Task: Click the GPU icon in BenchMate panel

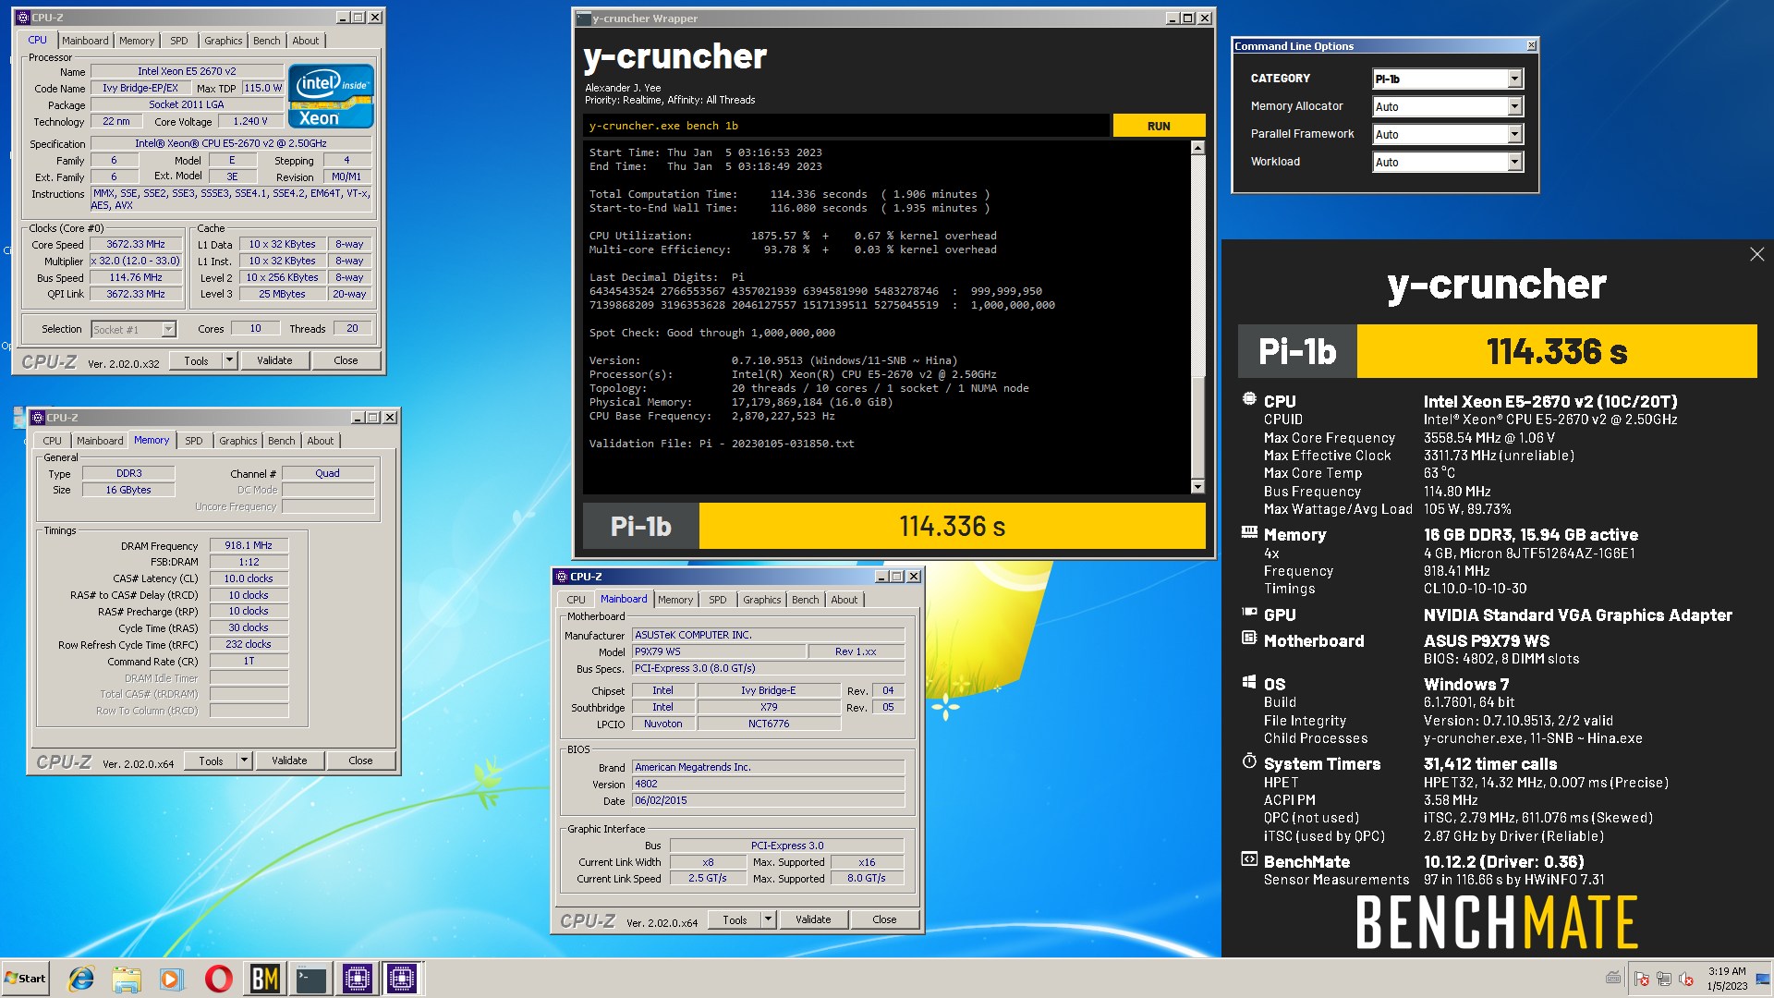Action: pos(1249,613)
